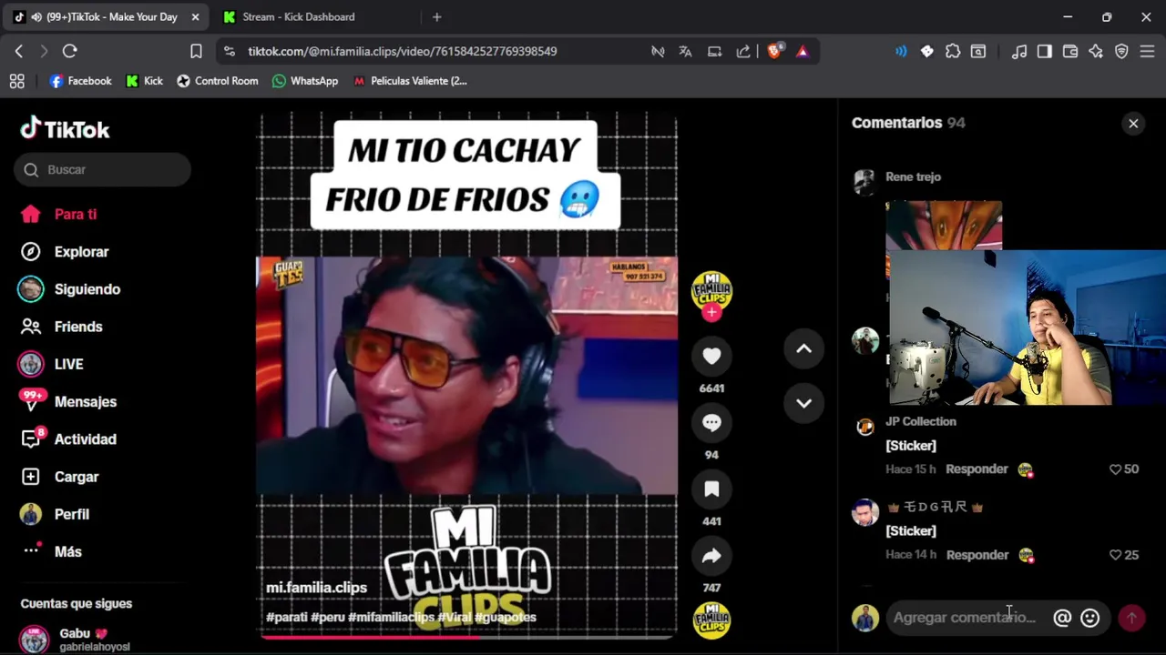1166x655 pixels.
Task: Mute the TikTok tab via speaker icon
Action: 36,17
